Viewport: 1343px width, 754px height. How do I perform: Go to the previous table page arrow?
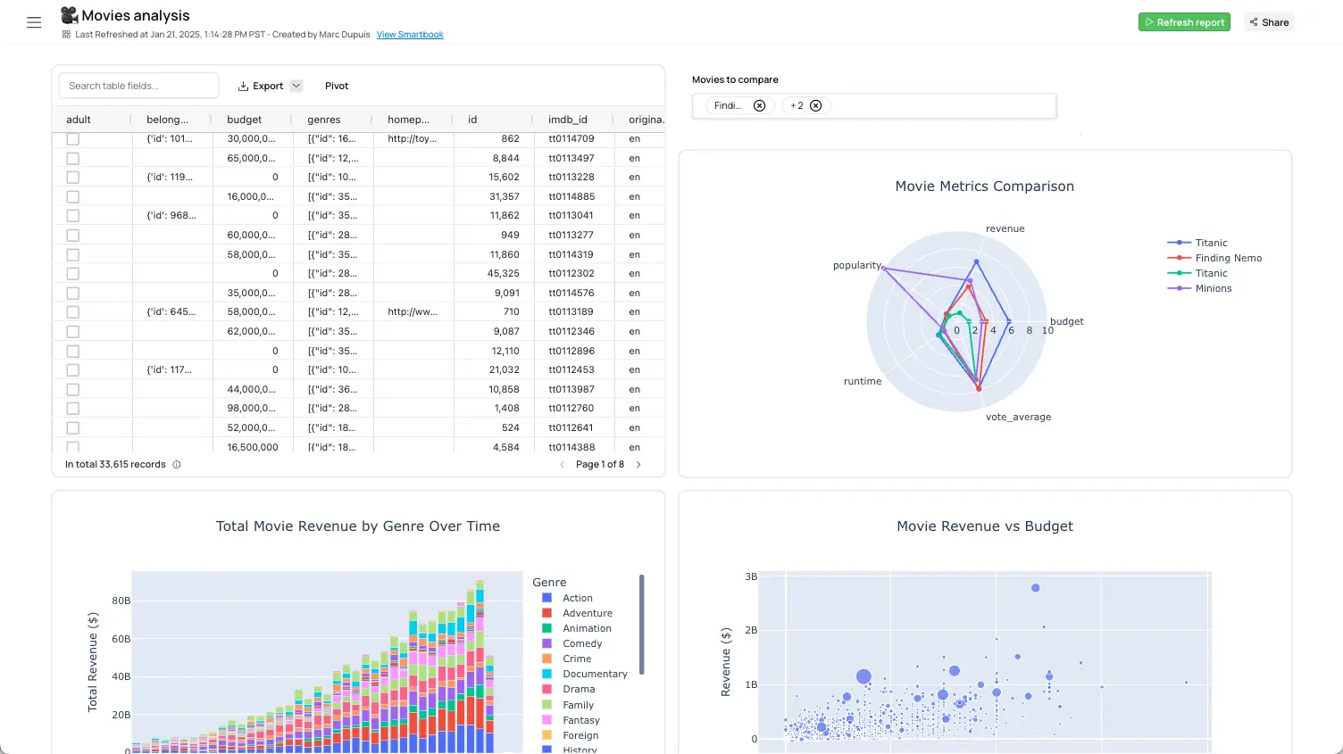[562, 464]
